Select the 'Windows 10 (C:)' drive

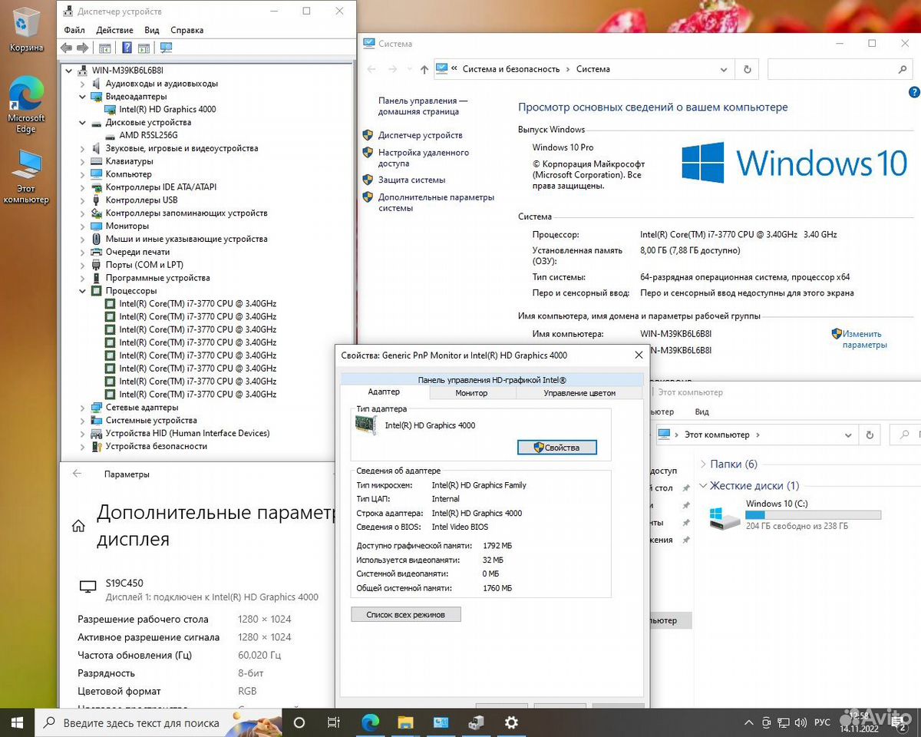(795, 515)
